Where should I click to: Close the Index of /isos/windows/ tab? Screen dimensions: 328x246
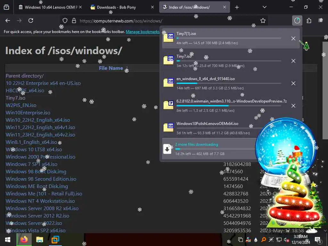pos(225,7)
